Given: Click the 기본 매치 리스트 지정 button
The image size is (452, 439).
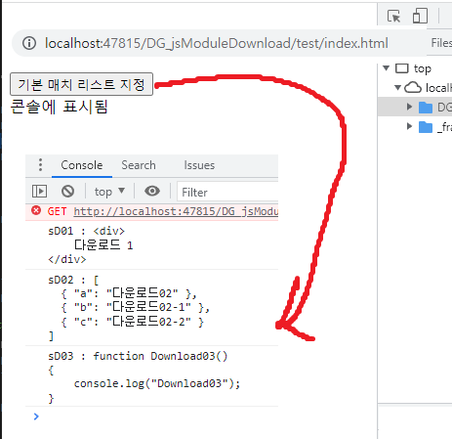Looking at the screenshot, I should point(81,84).
